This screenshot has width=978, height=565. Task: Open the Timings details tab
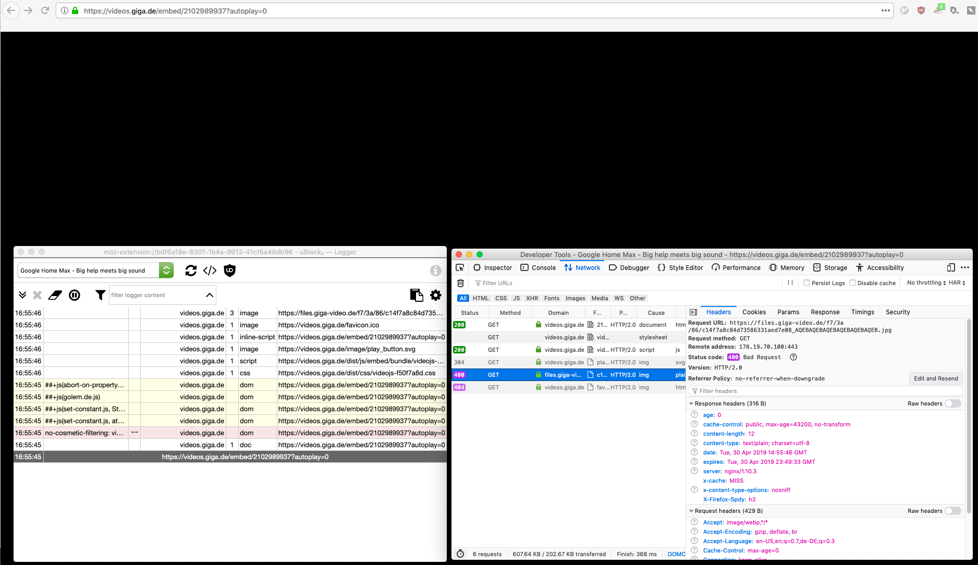coord(862,312)
